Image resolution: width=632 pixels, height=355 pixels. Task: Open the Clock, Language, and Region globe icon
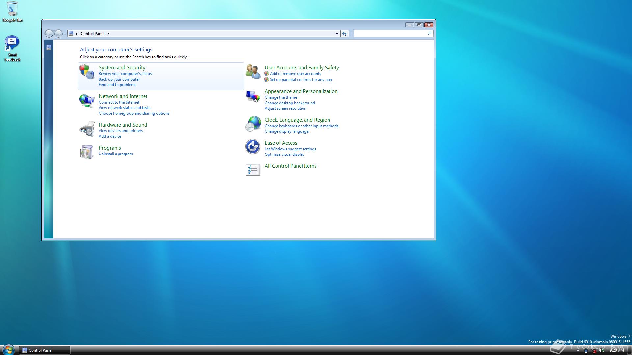tap(253, 124)
